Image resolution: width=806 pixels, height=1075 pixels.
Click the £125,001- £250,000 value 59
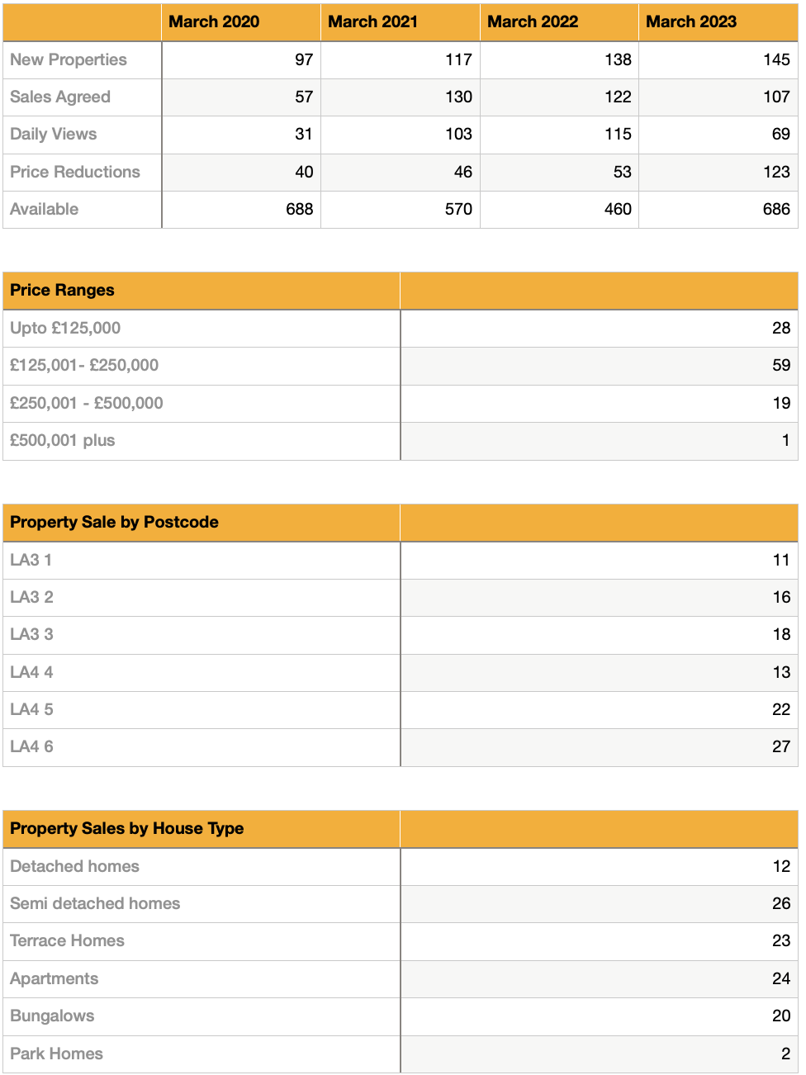[x=781, y=365]
